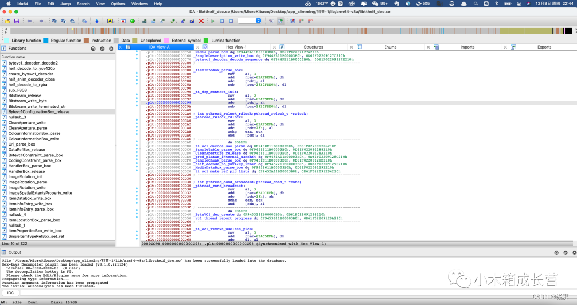Click the red X cancel toolbar icon
Screen dimensions: 577x305
coord(201,21)
